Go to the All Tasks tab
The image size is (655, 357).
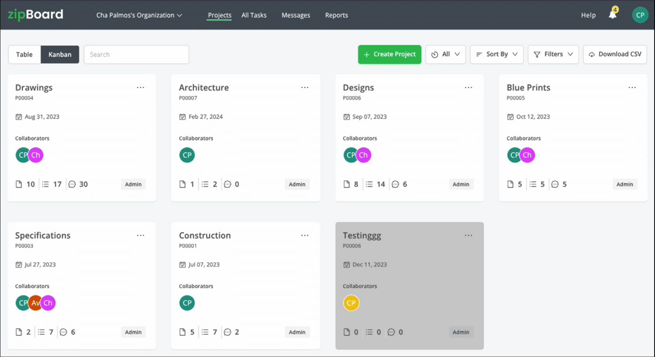click(x=254, y=14)
